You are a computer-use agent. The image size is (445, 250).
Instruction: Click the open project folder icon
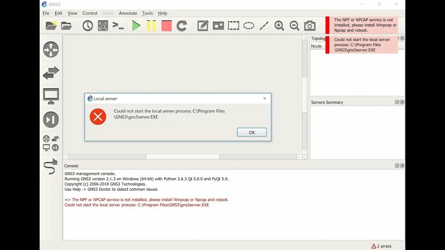click(66, 26)
